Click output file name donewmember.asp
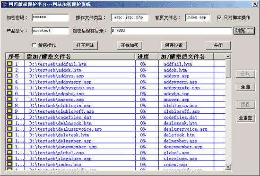Screen dimensions: 260x176 tap(183, 147)
